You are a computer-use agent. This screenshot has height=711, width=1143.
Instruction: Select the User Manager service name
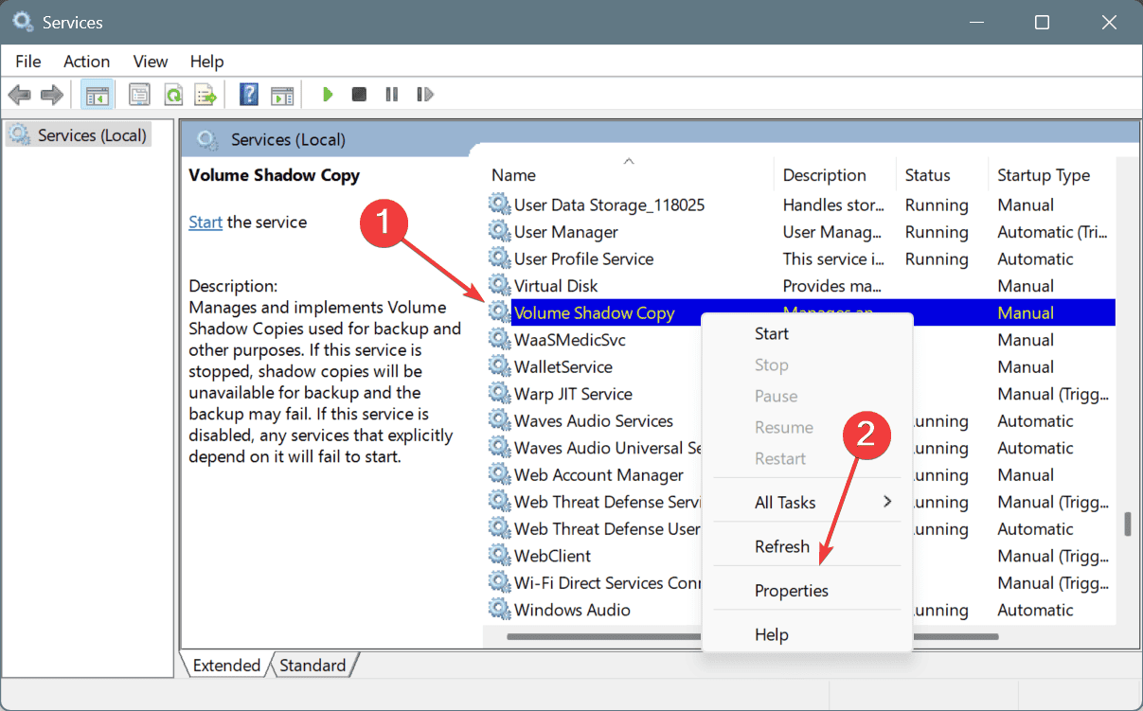[565, 232]
